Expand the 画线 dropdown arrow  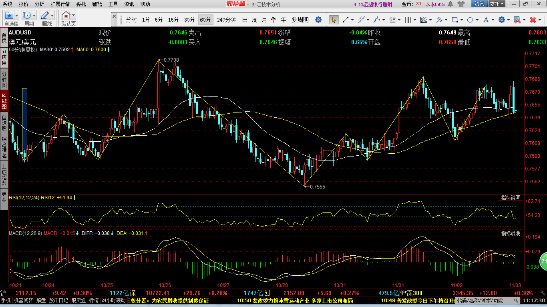[x=52, y=16]
